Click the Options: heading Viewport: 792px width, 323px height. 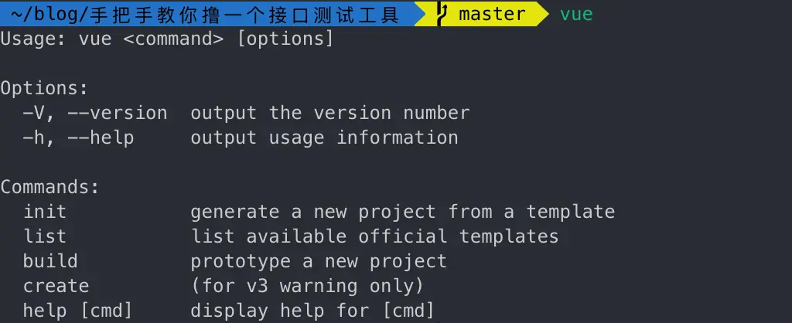click(x=44, y=88)
